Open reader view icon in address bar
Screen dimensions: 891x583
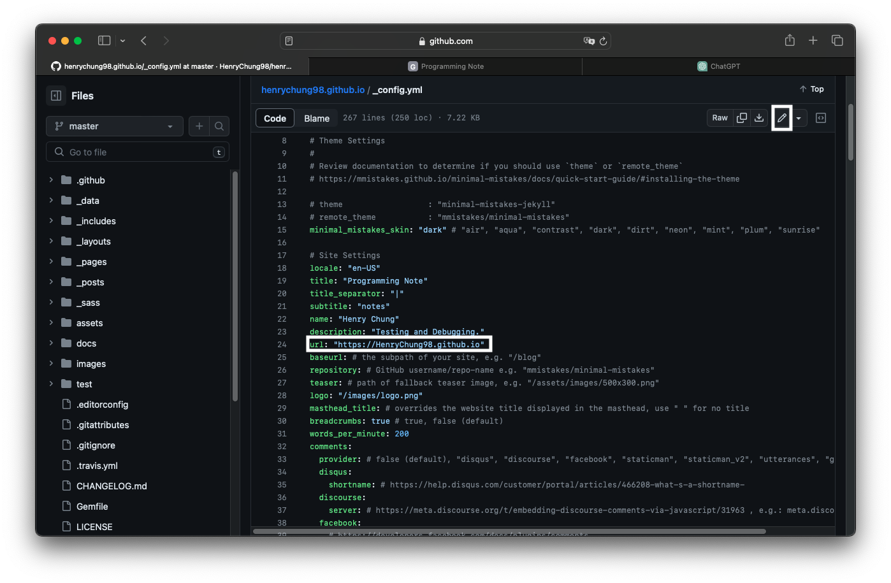(289, 41)
